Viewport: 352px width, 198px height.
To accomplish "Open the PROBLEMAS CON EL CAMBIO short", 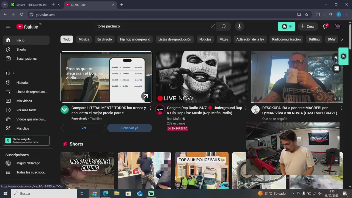I will [x=87, y=170].
